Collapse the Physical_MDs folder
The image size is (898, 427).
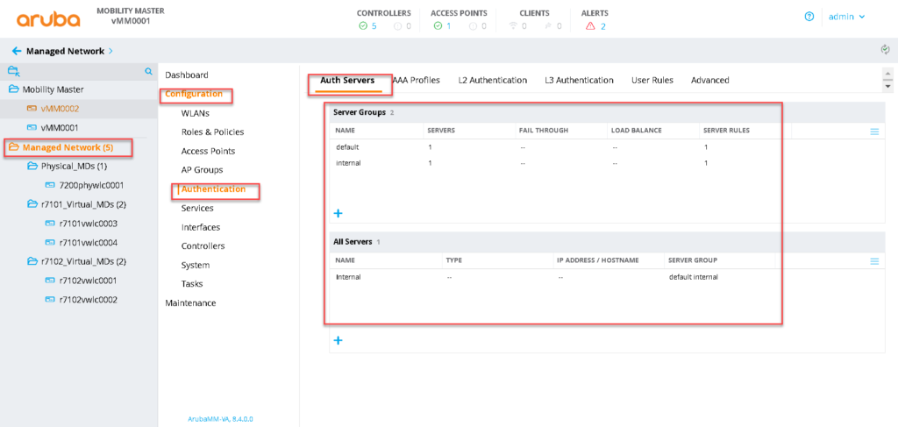(x=32, y=166)
